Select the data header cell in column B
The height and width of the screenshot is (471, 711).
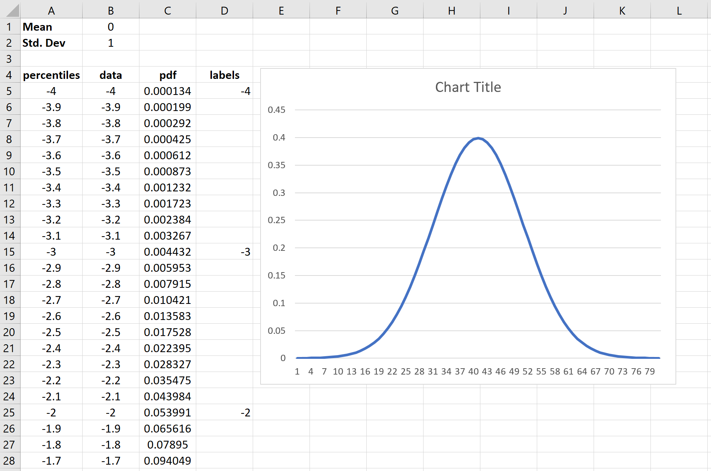(x=111, y=75)
